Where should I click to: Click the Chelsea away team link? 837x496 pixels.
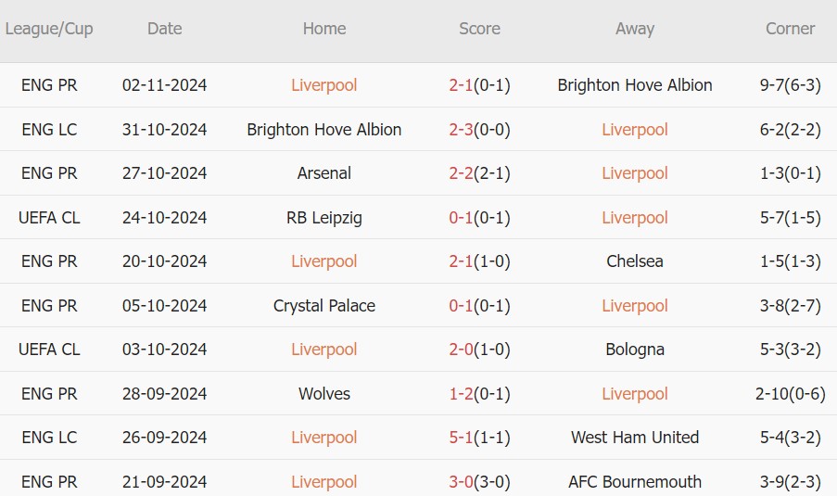click(635, 261)
